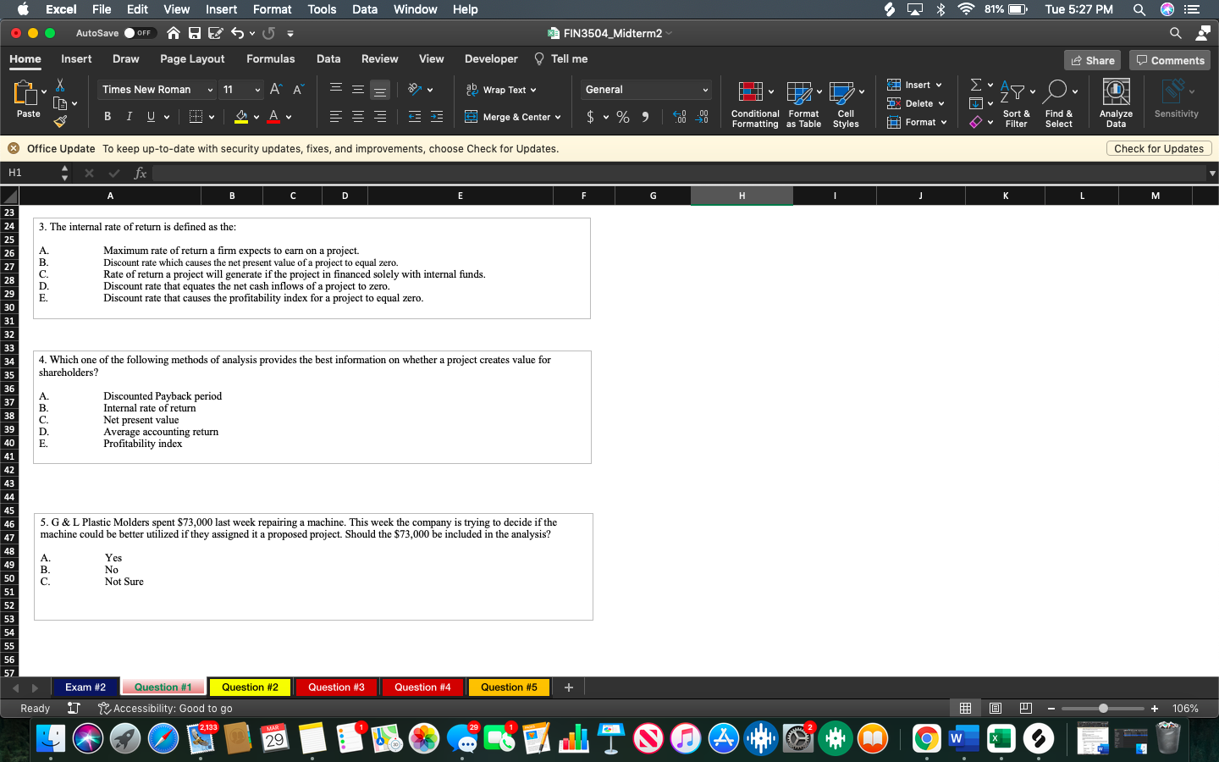Click the Share button
This screenshot has width=1219, height=762.
coord(1092,59)
